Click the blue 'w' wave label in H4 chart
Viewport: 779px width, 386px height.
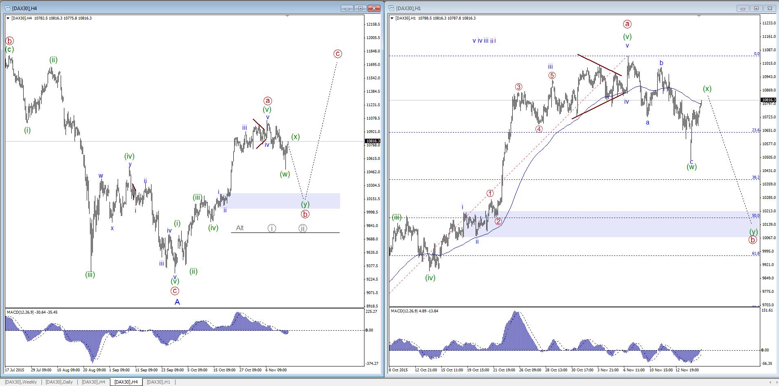(x=101, y=176)
